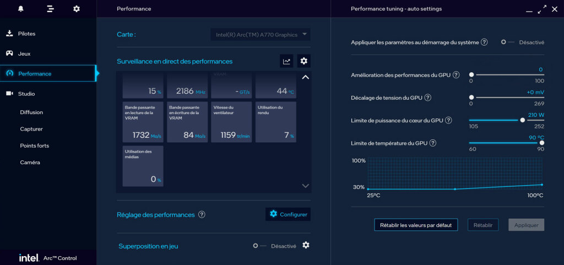Screen dimensions: 564x265
Task: Expand metrics with the down chevron
Action: [305, 186]
